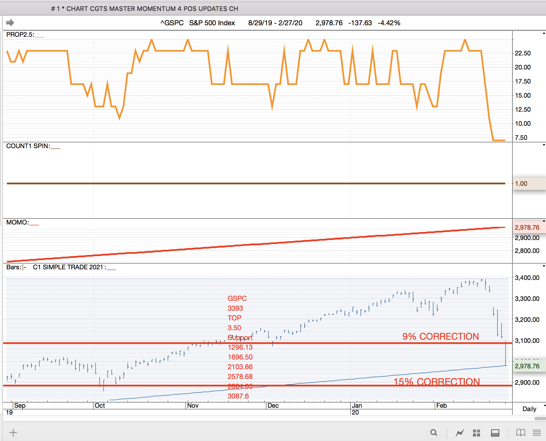This screenshot has height=441, width=546.
Task: Open the COUNT1 SPIN pane scale dropdown arrow
Action: pyautogui.click(x=544, y=145)
